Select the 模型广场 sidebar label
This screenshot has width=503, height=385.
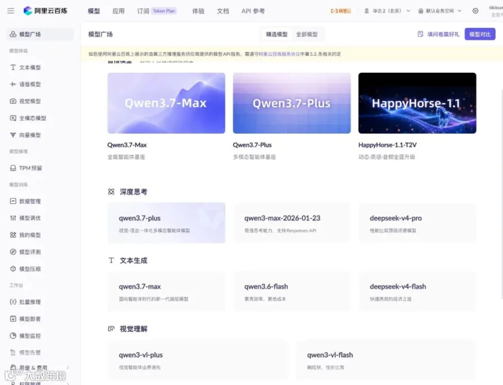30,34
